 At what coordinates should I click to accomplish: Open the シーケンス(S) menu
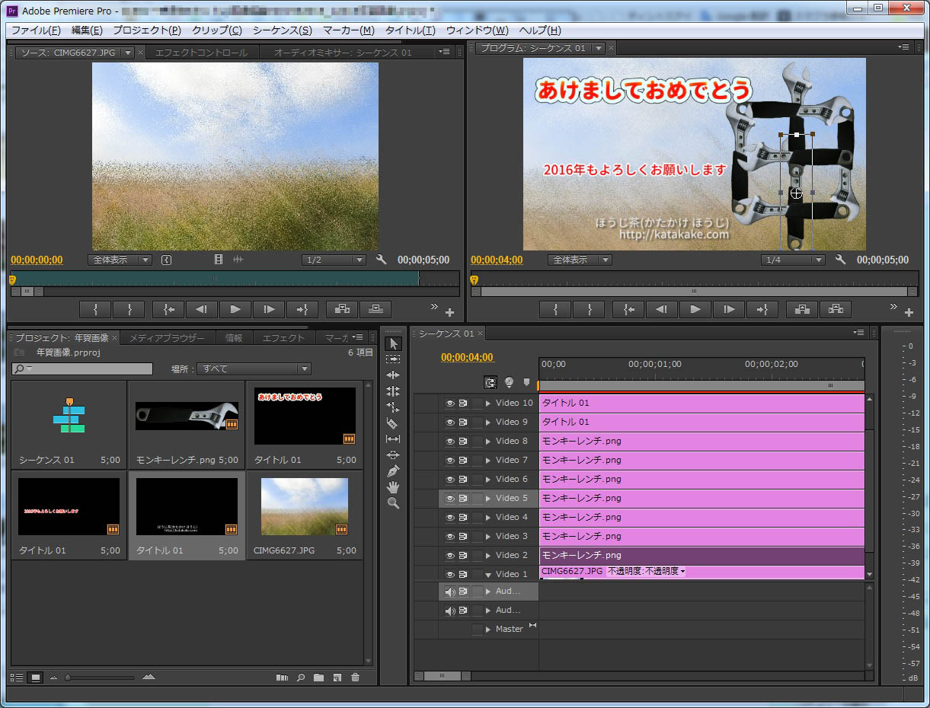point(282,30)
